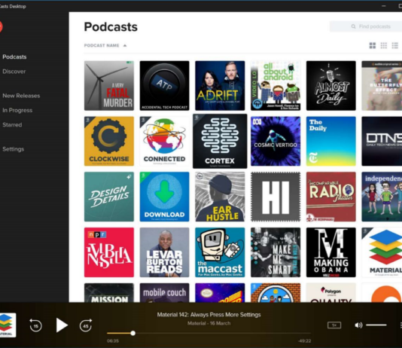Open the Mission podcast tile
Viewport: 402px width, 348px height.
109,292
